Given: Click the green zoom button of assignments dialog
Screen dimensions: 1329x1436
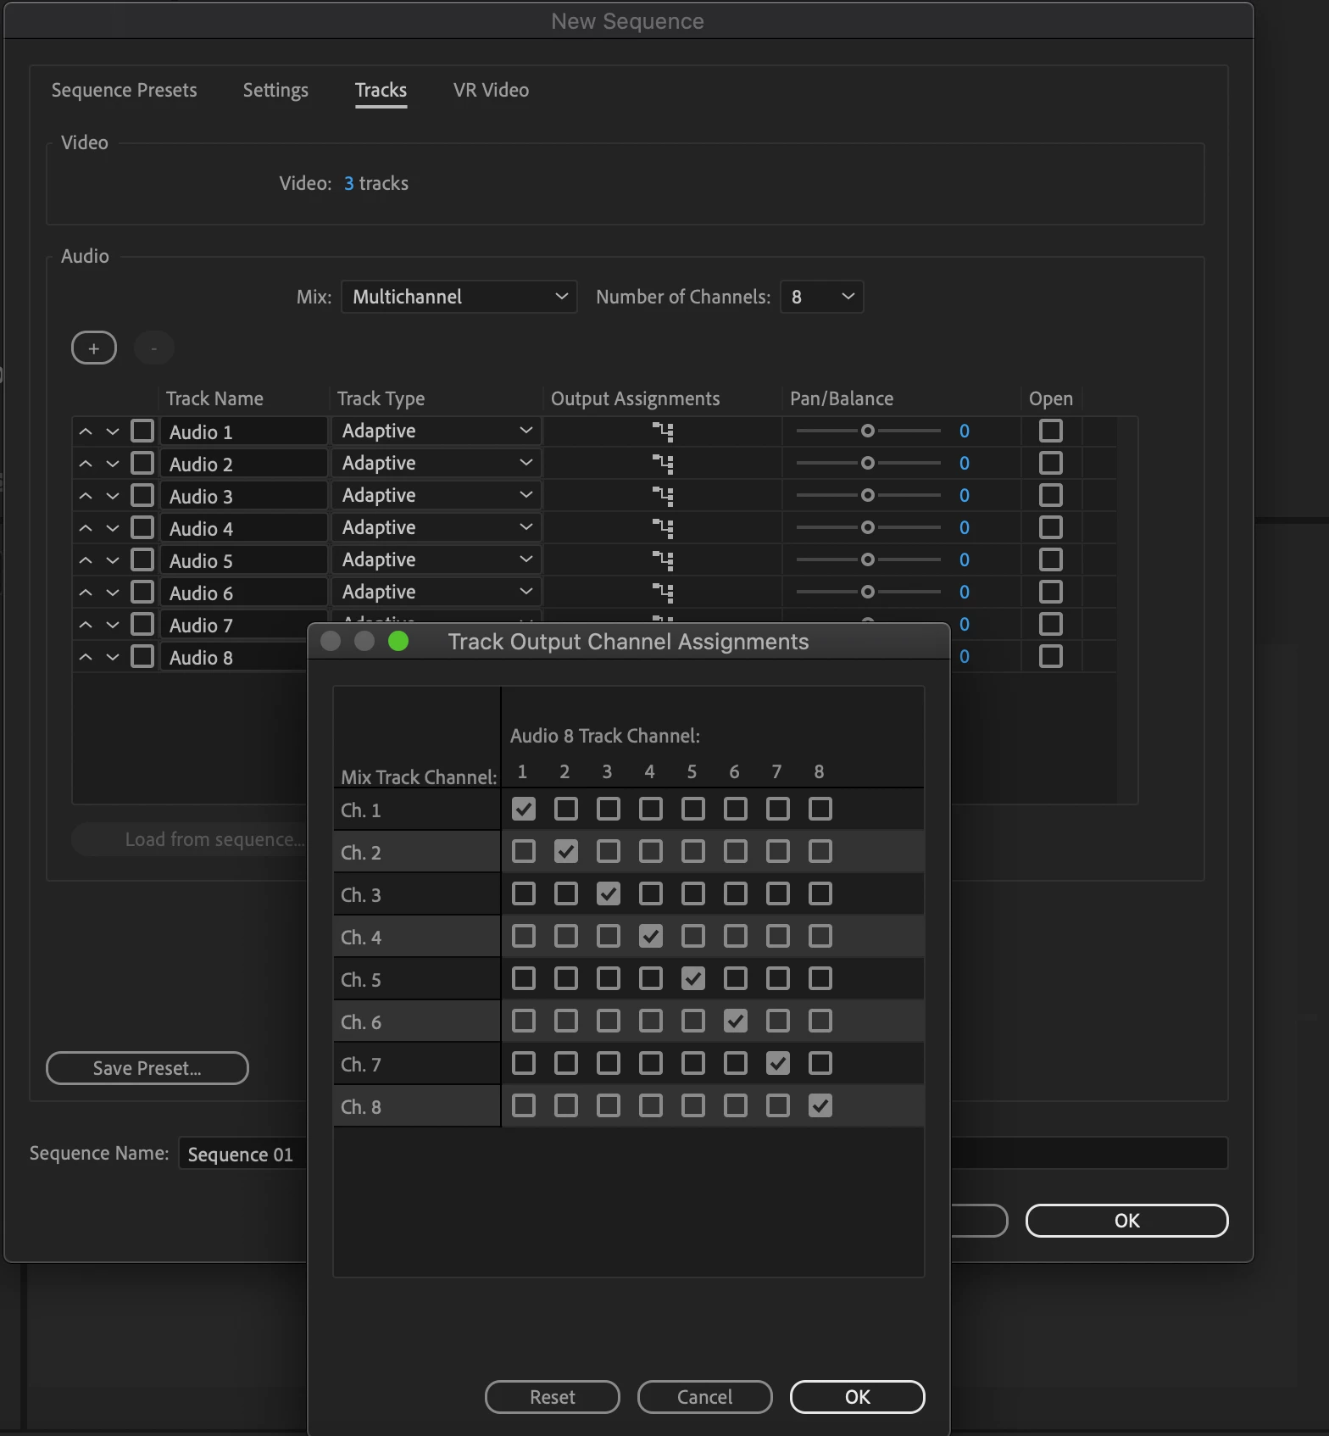Looking at the screenshot, I should point(398,642).
